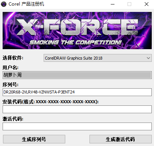Focus the 用户名 field containing 胡萝卜周
The image size is (154, 146).
77,75
